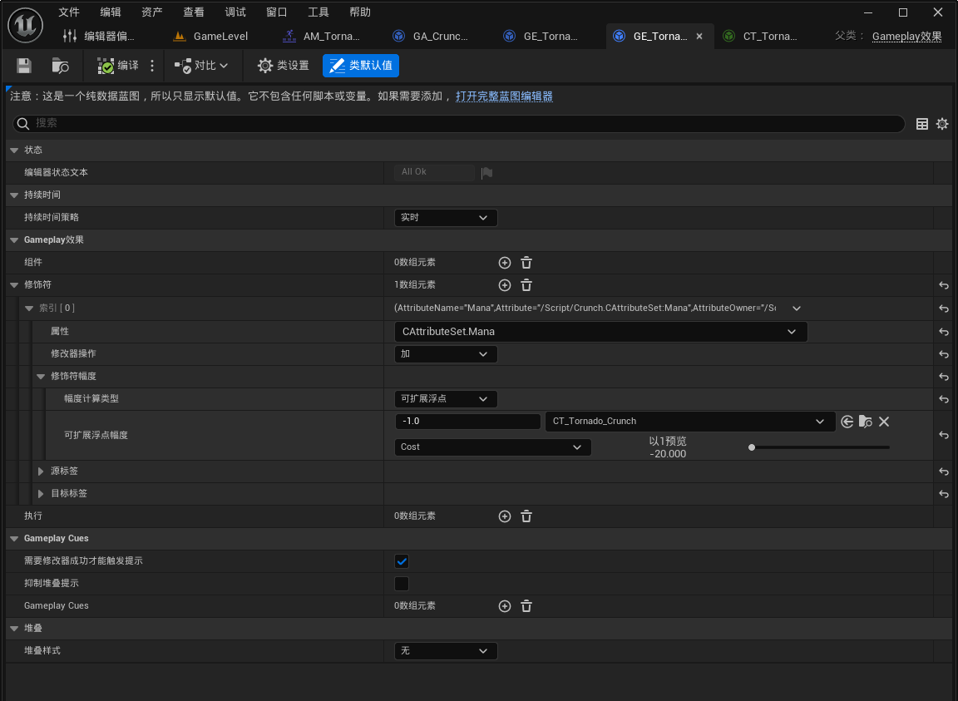Use selected asset arrow for curve table

(x=847, y=422)
